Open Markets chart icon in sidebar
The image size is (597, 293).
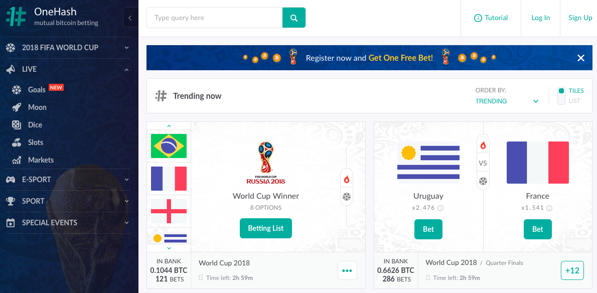pos(17,160)
